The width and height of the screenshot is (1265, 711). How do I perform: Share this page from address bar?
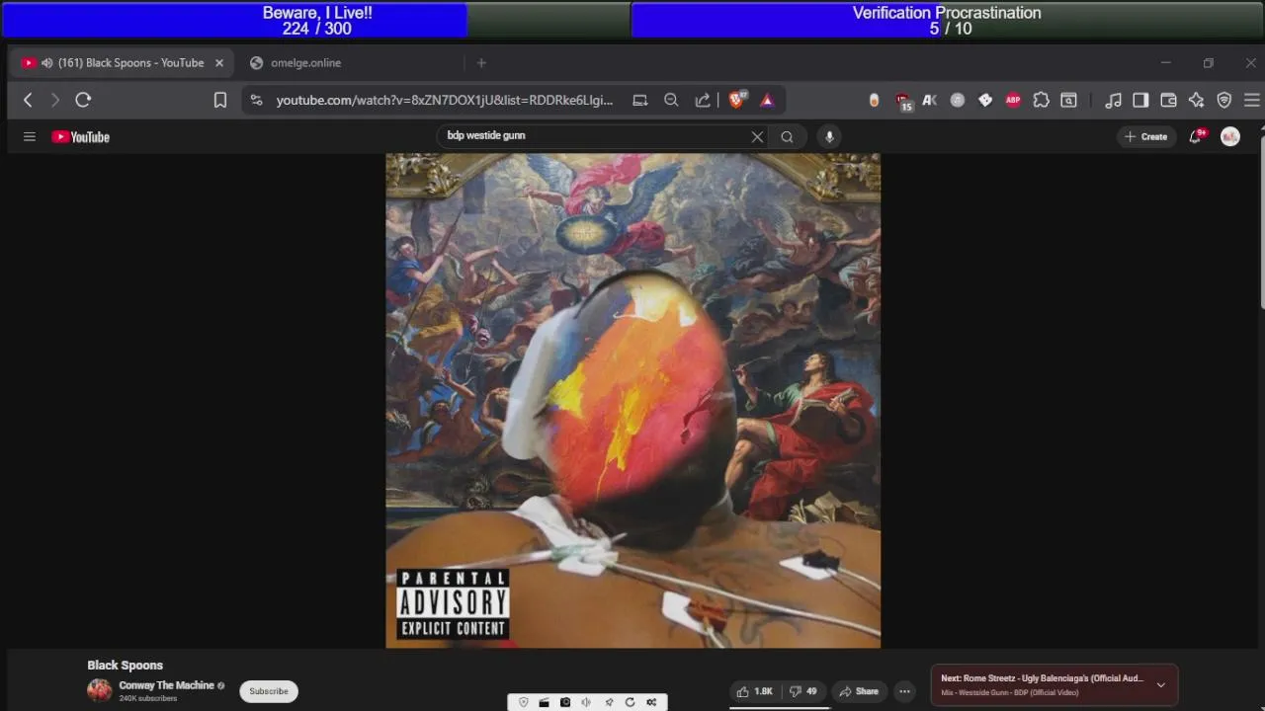pos(703,100)
